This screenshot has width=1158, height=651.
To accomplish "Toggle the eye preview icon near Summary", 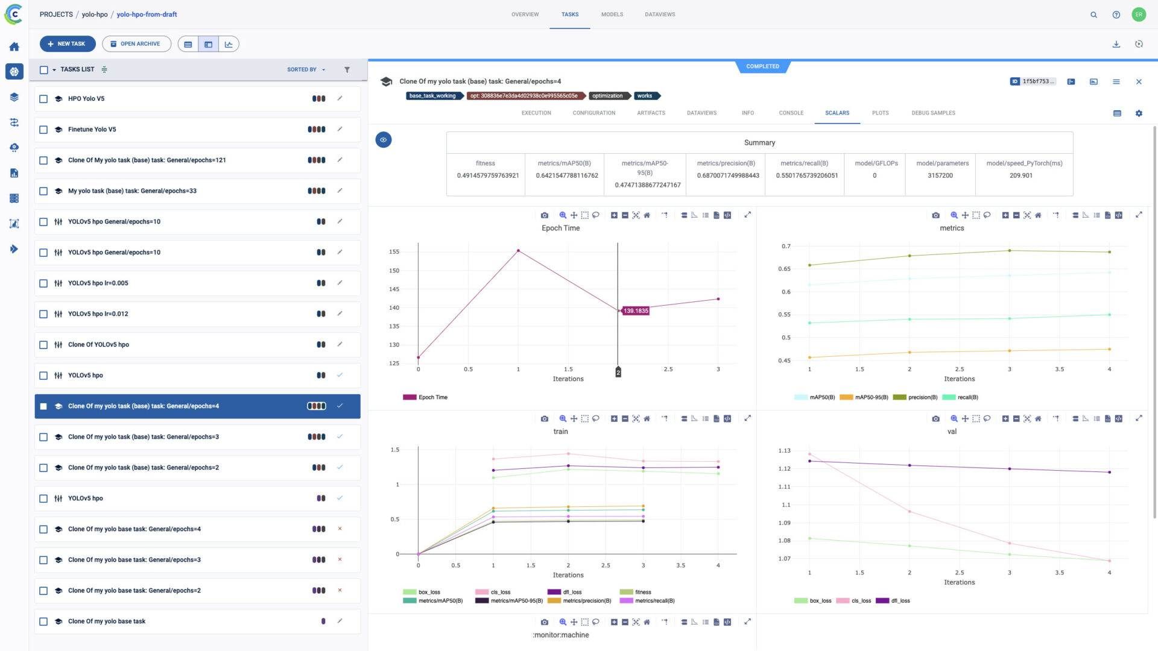I will click(384, 139).
